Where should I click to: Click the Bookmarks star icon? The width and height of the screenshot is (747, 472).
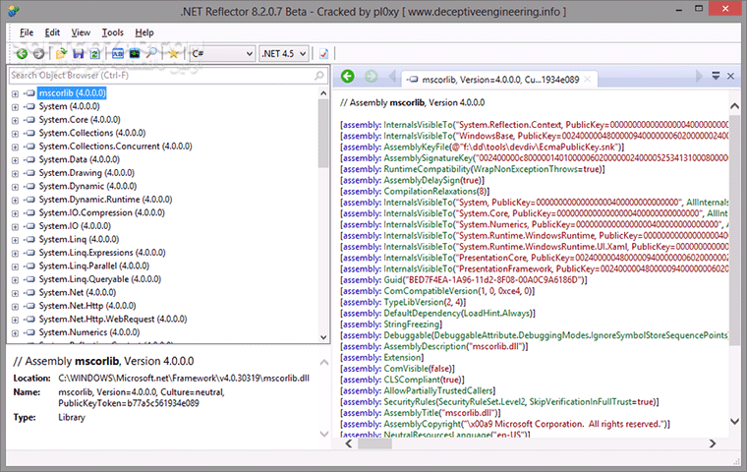coord(173,53)
